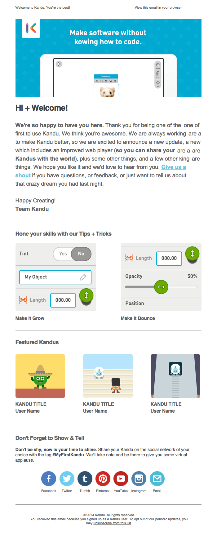
Task: Click the My Object name field
Action: (x=50, y=277)
